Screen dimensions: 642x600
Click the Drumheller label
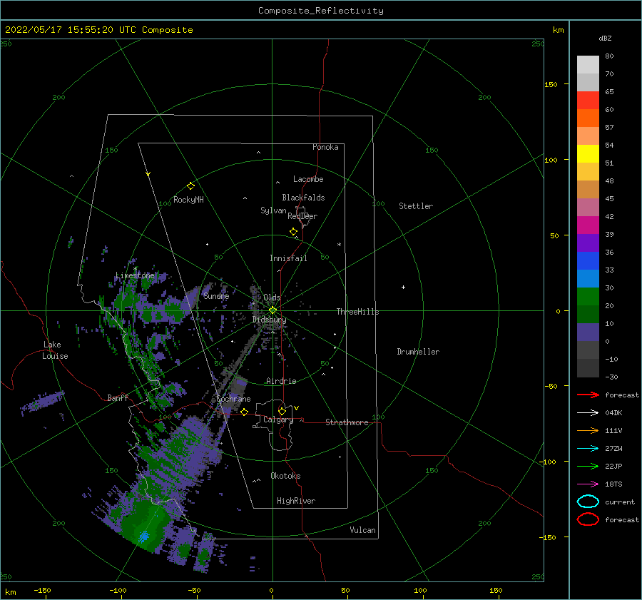(418, 352)
